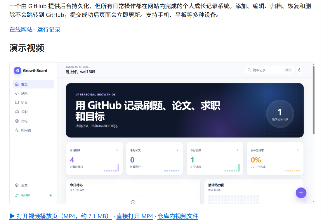330x222 pixels.
Task: Click the 今日待办 heading
Action: (x=76, y=185)
